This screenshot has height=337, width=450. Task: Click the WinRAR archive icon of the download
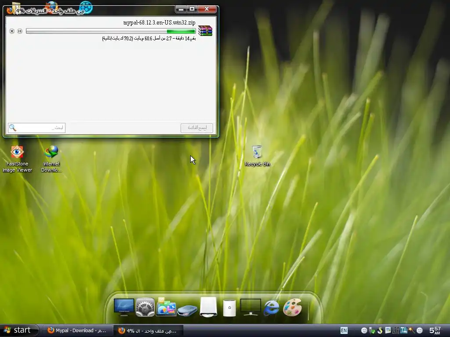[205, 31]
